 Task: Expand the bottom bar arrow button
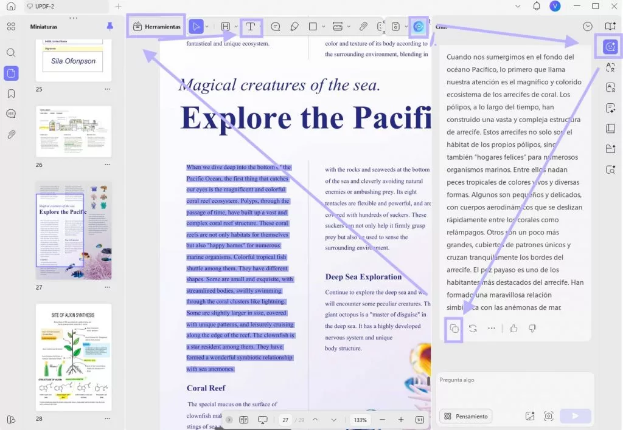(x=229, y=420)
